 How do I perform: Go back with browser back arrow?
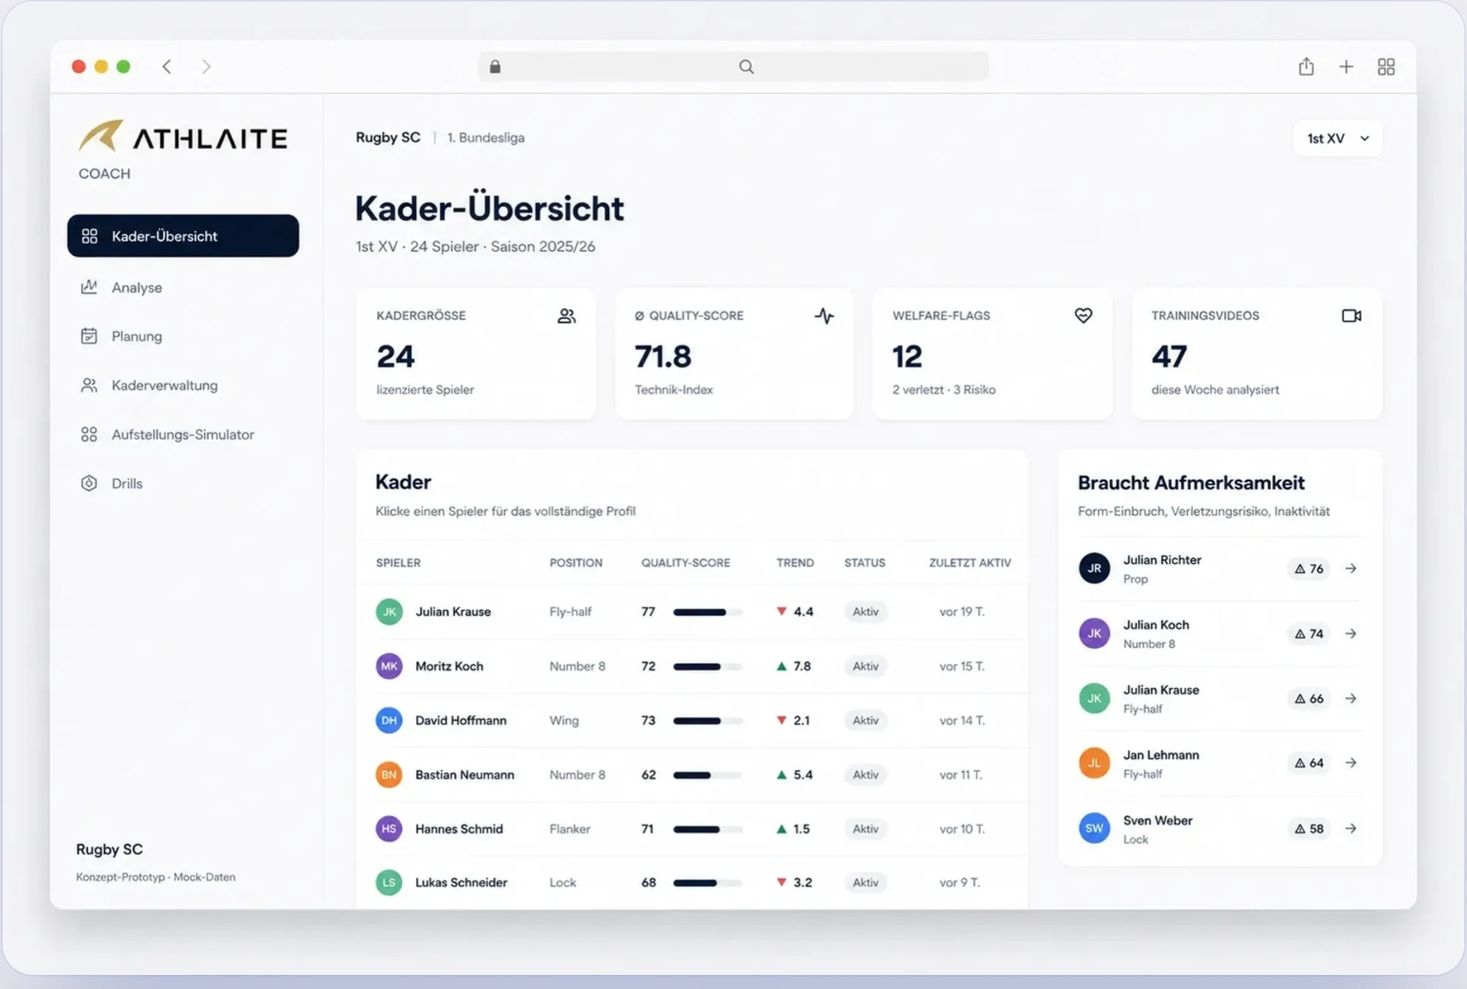tap(167, 67)
